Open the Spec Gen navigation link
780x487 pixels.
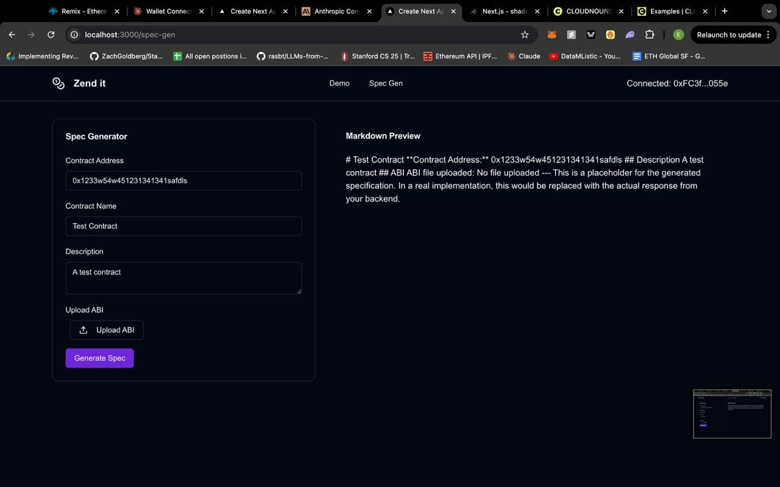[386, 83]
